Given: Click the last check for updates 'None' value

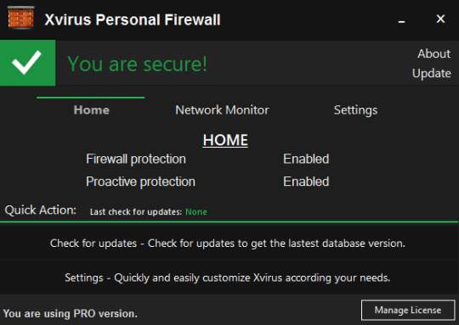Looking at the screenshot, I should [196, 211].
